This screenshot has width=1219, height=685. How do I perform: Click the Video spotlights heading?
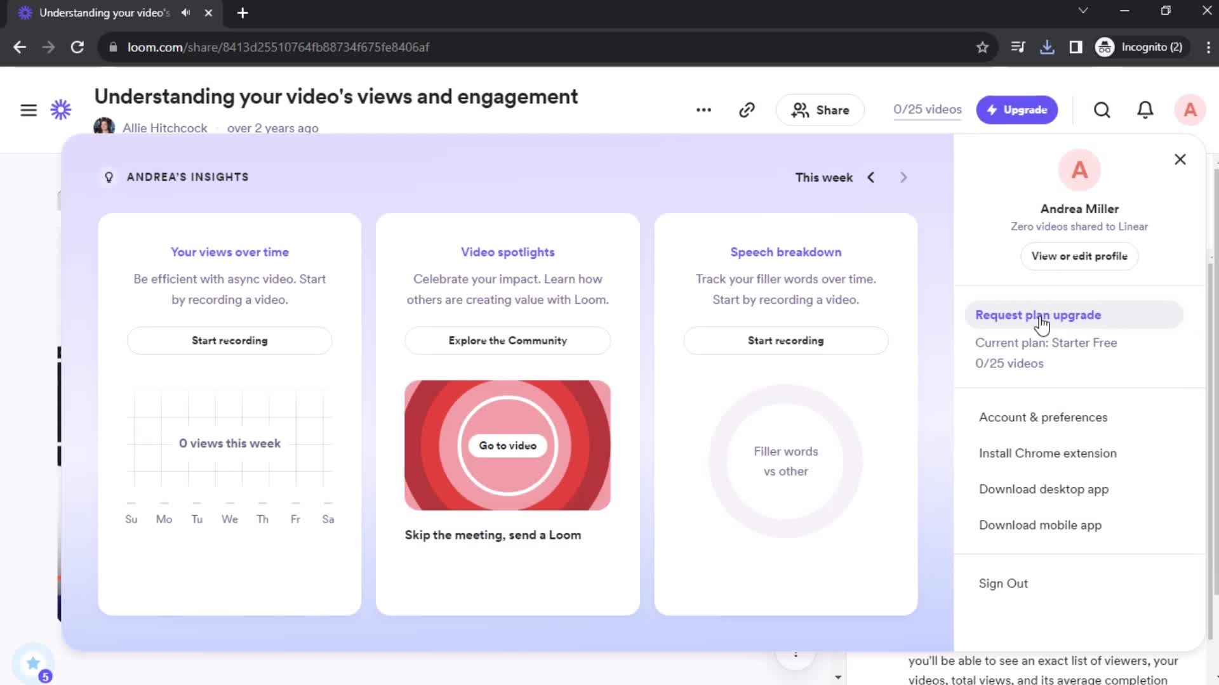tap(507, 252)
